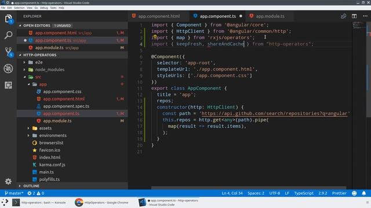371x208 pixels.
Task: Click the feedback smiley icon in status bar
Action: tap(354, 193)
